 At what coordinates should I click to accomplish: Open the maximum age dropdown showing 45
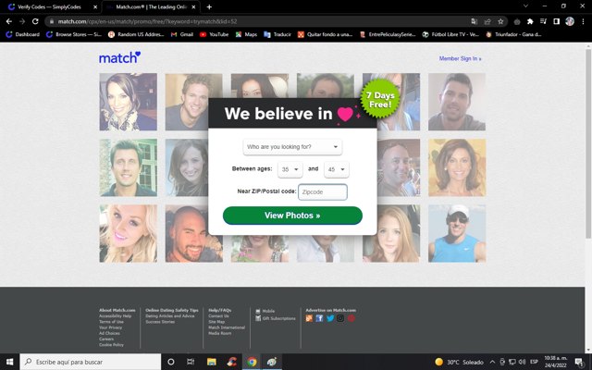tap(337, 169)
